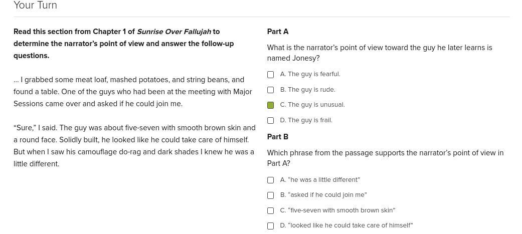Viewport: 522px width, 234px height.
Task: Tick the 'asked if he could join me' checkbox
Action: 270,195
